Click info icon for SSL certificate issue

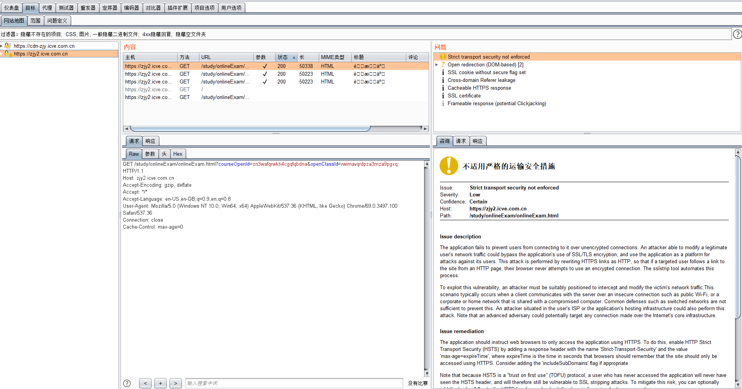443,96
